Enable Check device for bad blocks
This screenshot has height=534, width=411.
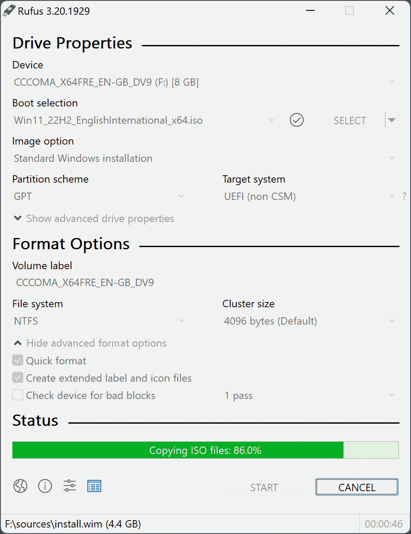point(17,395)
